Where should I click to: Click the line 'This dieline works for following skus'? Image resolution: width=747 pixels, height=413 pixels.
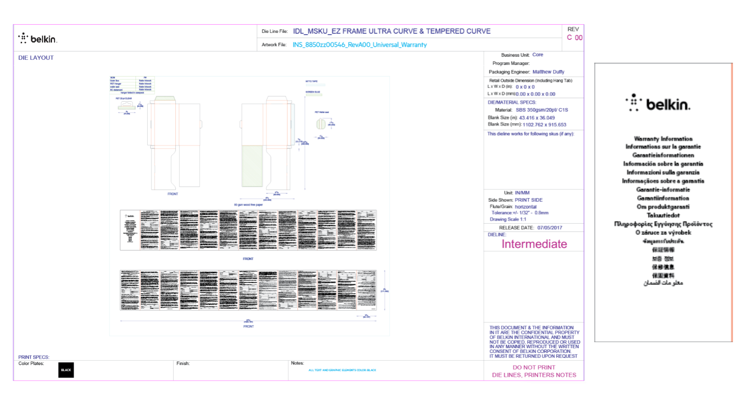(531, 134)
